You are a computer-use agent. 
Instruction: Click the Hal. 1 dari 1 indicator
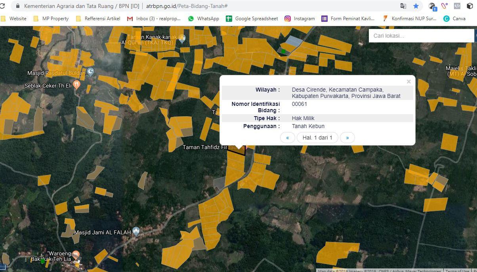pyautogui.click(x=317, y=138)
